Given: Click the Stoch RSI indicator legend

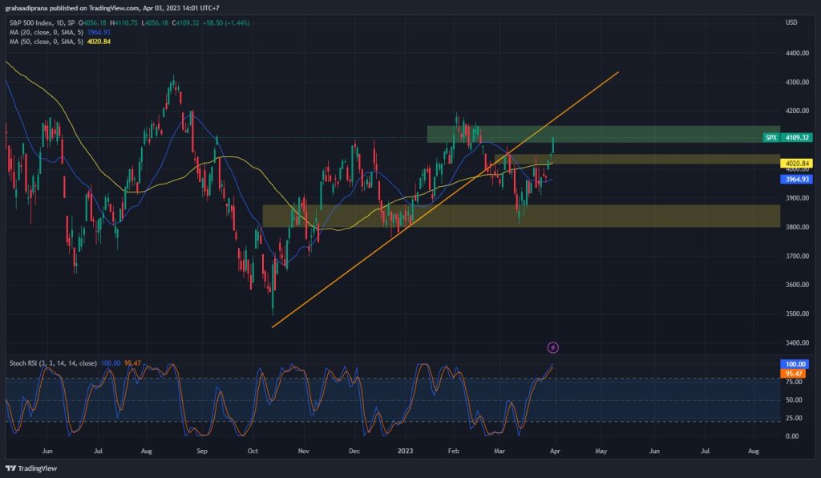Looking at the screenshot, I should [x=75, y=363].
